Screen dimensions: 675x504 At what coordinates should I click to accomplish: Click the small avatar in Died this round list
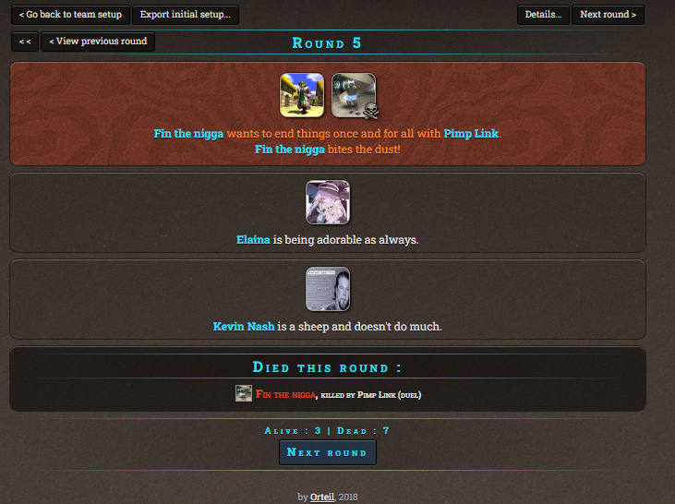[x=243, y=393]
